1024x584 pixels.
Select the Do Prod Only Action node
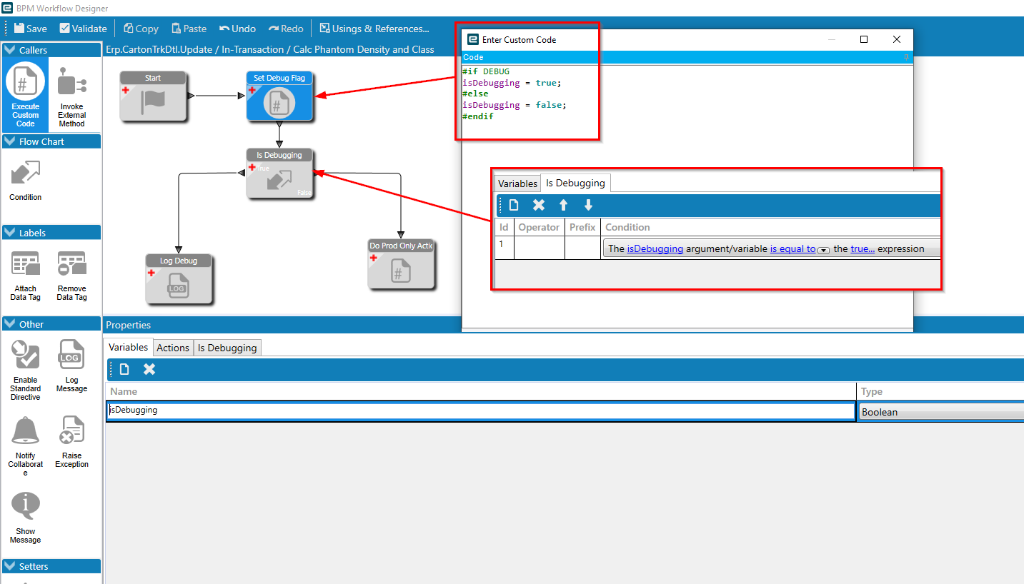pyautogui.click(x=401, y=264)
